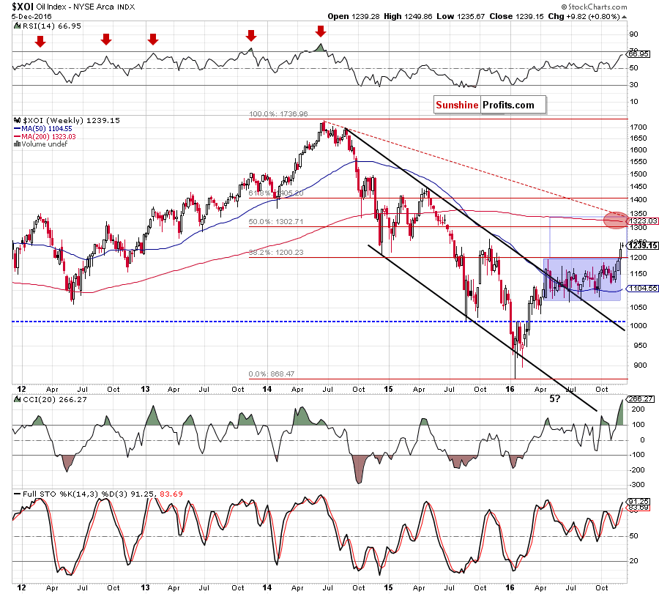Click the 91.25 %K value tag on the right axis

pos(638,502)
